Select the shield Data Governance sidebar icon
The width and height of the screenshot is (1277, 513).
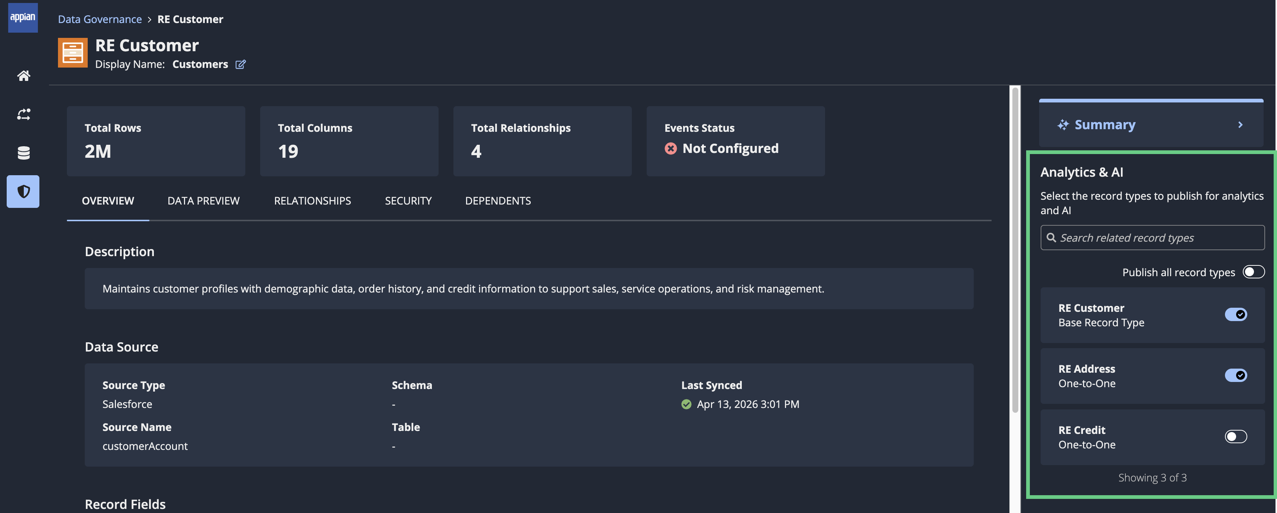click(x=23, y=191)
